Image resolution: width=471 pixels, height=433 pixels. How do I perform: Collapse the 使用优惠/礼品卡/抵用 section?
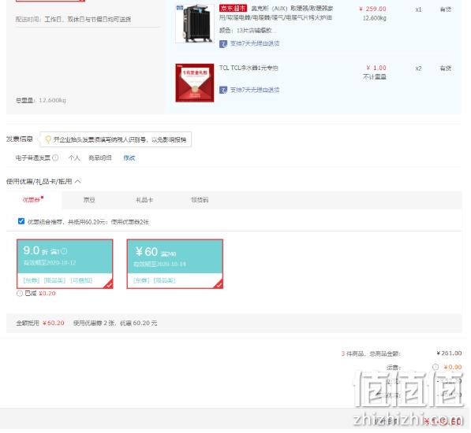tap(78, 181)
